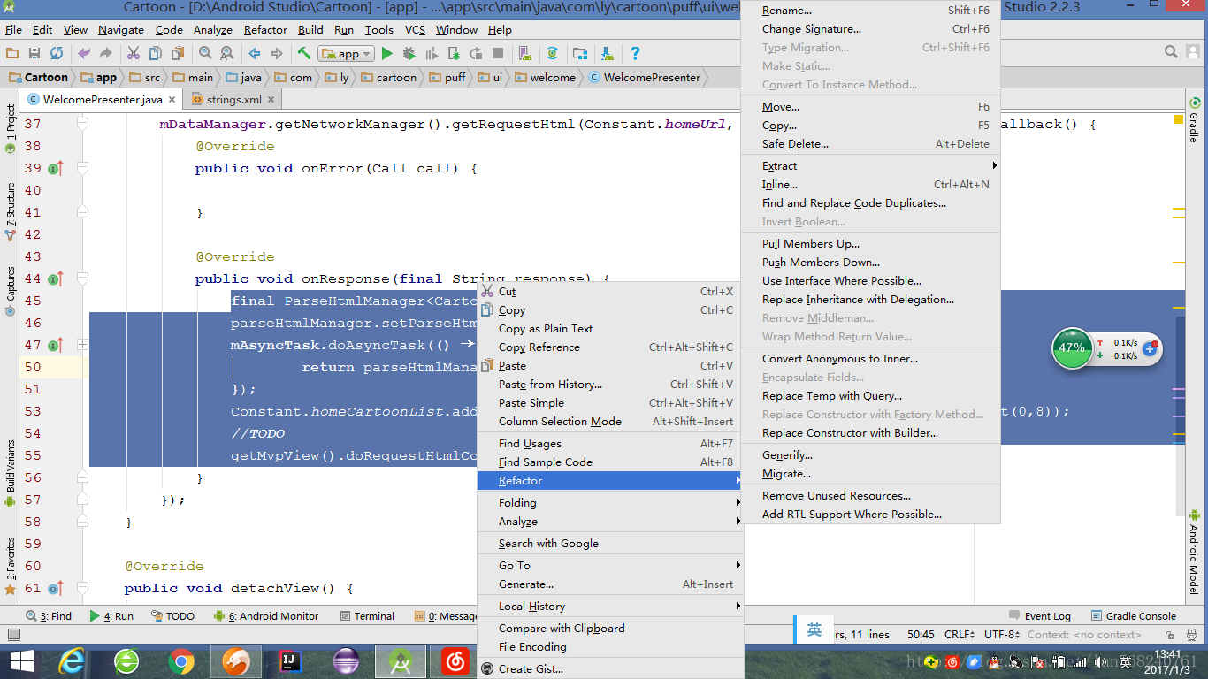
Task: Click the toolbar Copy icon beside the scissors
Action: click(156, 53)
